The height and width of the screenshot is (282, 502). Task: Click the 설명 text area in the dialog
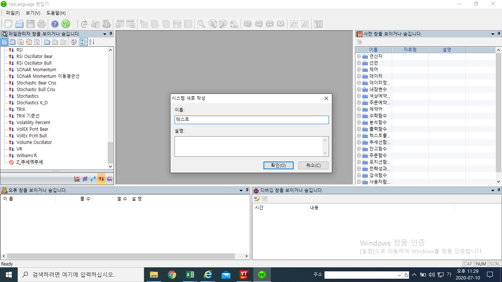(248, 147)
